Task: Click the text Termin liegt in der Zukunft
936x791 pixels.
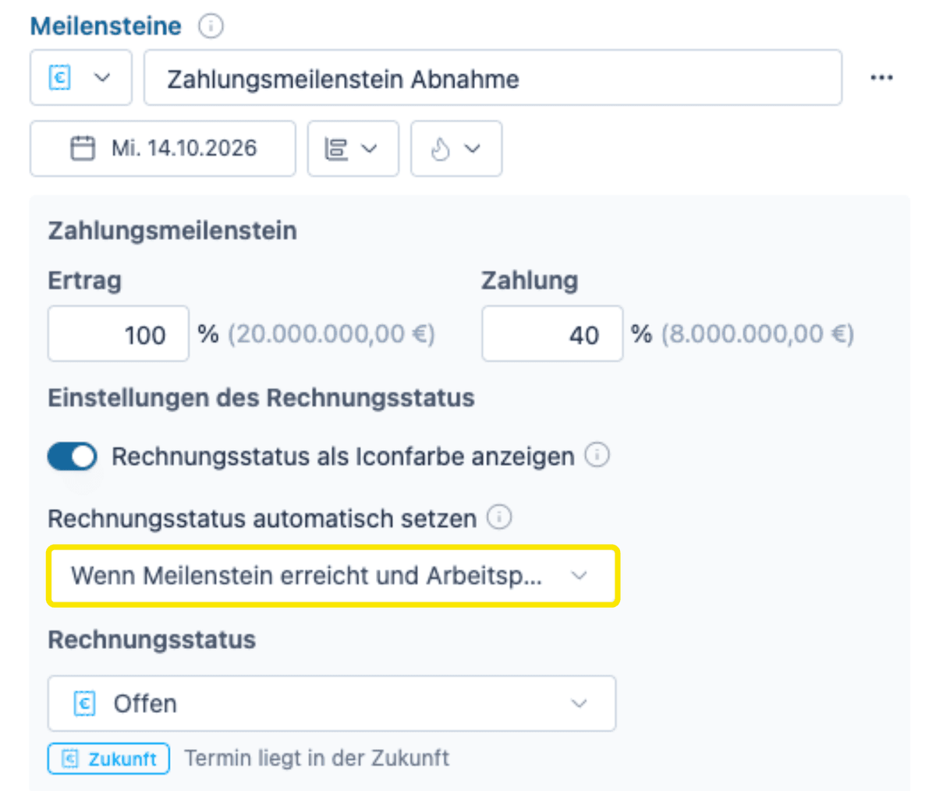Action: point(317,758)
